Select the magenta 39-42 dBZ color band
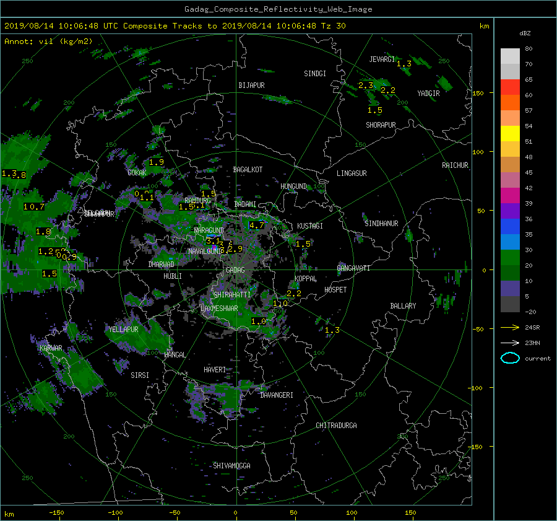The image size is (557, 521). click(510, 195)
